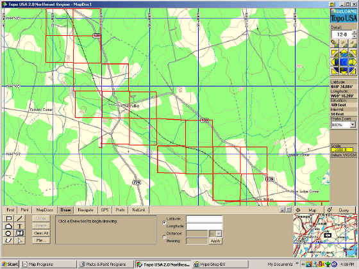
Task: Open the Distance units dropdown
Action: pos(219,234)
